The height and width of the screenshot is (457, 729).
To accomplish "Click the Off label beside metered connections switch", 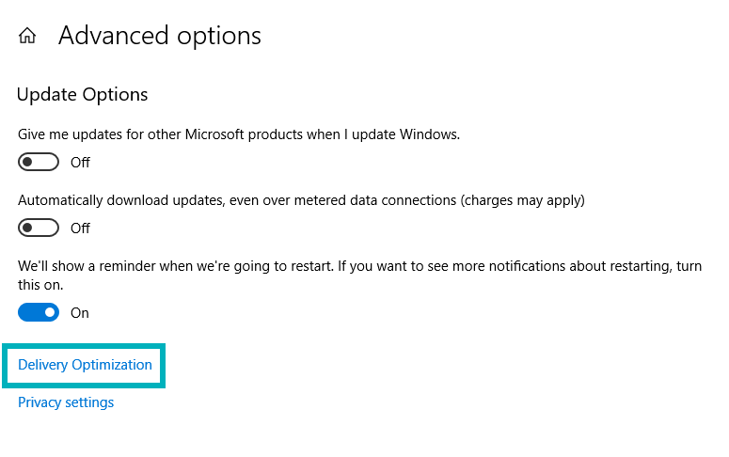I will [80, 228].
